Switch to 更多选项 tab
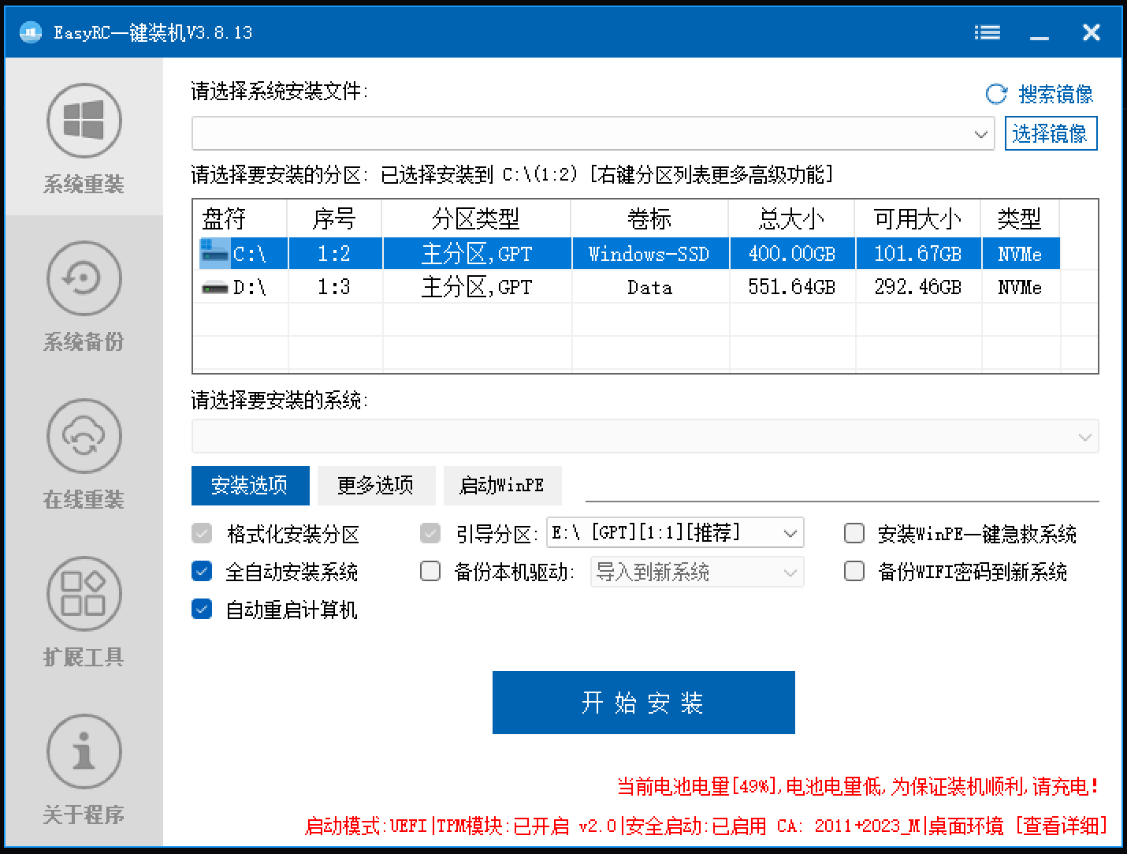Image resolution: width=1127 pixels, height=854 pixels. pyautogui.click(x=376, y=485)
